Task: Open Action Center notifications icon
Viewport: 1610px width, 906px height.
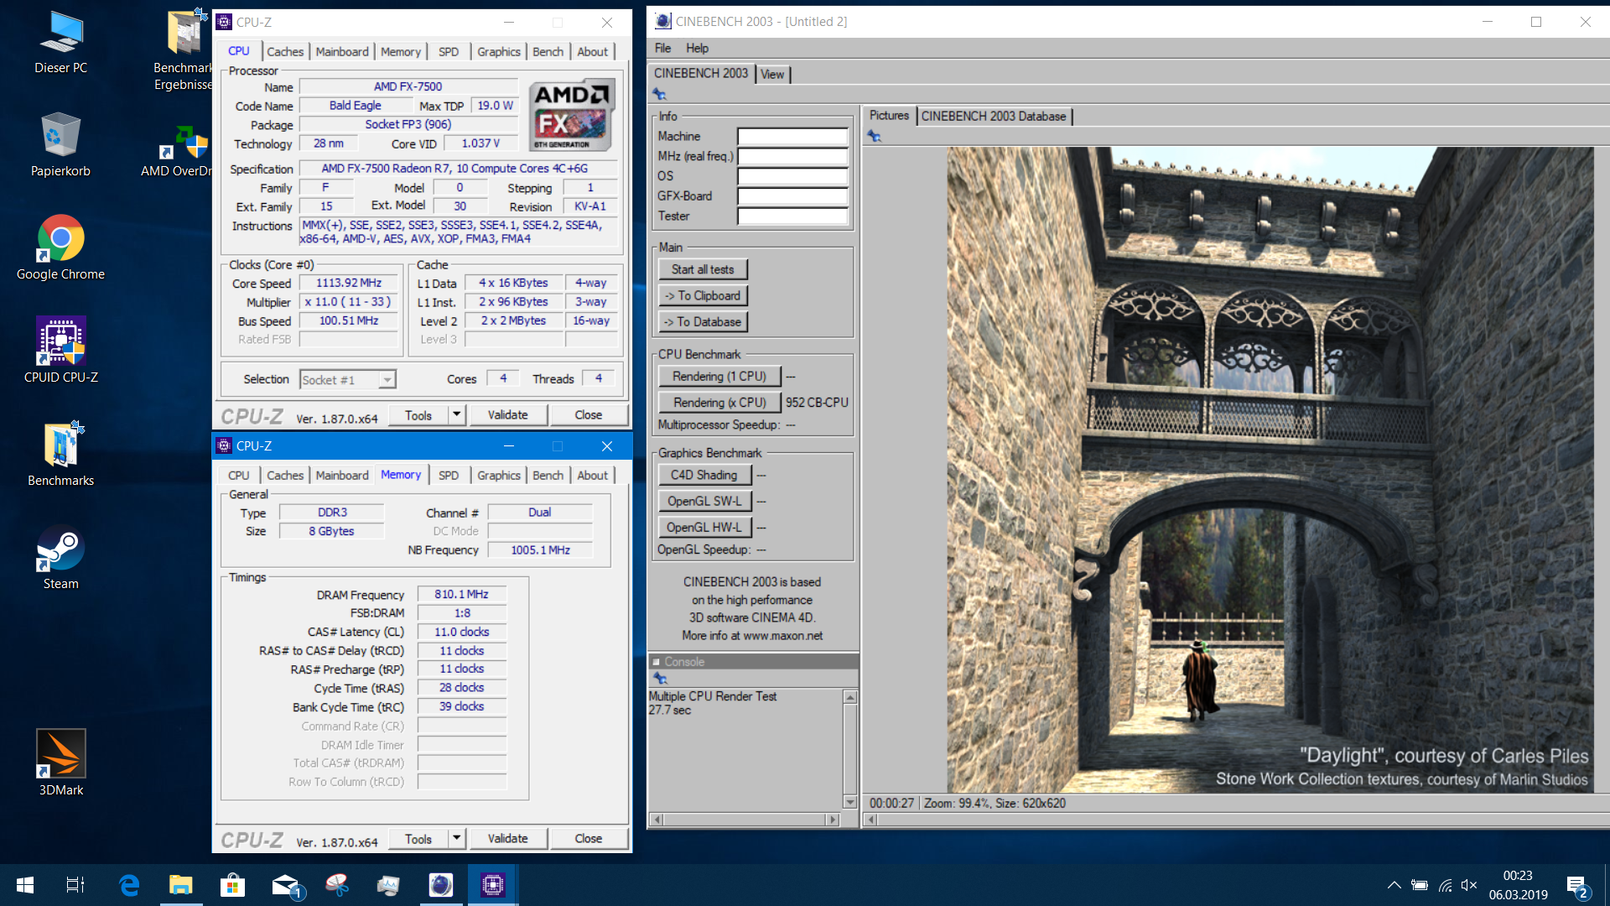Action: (x=1576, y=886)
